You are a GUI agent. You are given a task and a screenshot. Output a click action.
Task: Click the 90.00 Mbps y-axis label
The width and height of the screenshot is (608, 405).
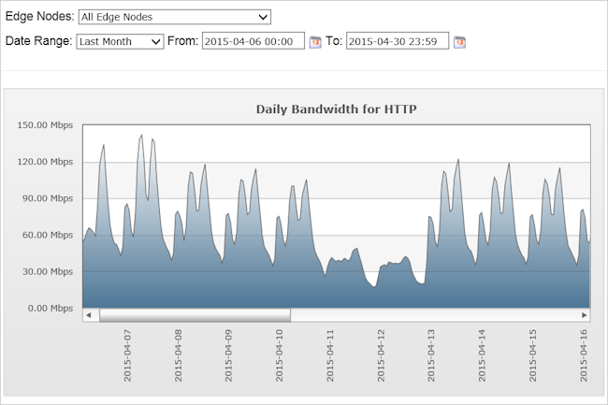coord(48,198)
